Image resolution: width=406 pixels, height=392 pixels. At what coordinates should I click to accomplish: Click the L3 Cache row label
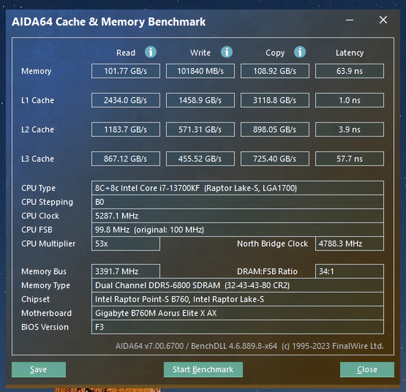(x=38, y=159)
